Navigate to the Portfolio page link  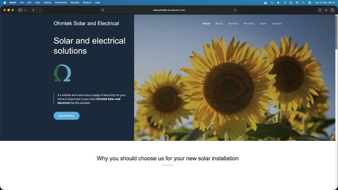pos(249,23)
